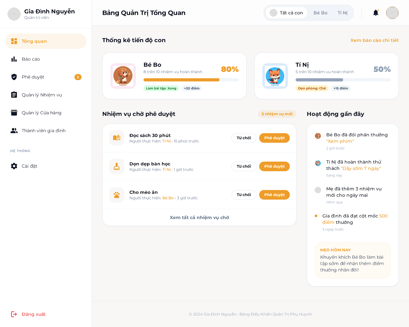
Task: Open Thành viên gia đình people icon
Action: (14, 131)
